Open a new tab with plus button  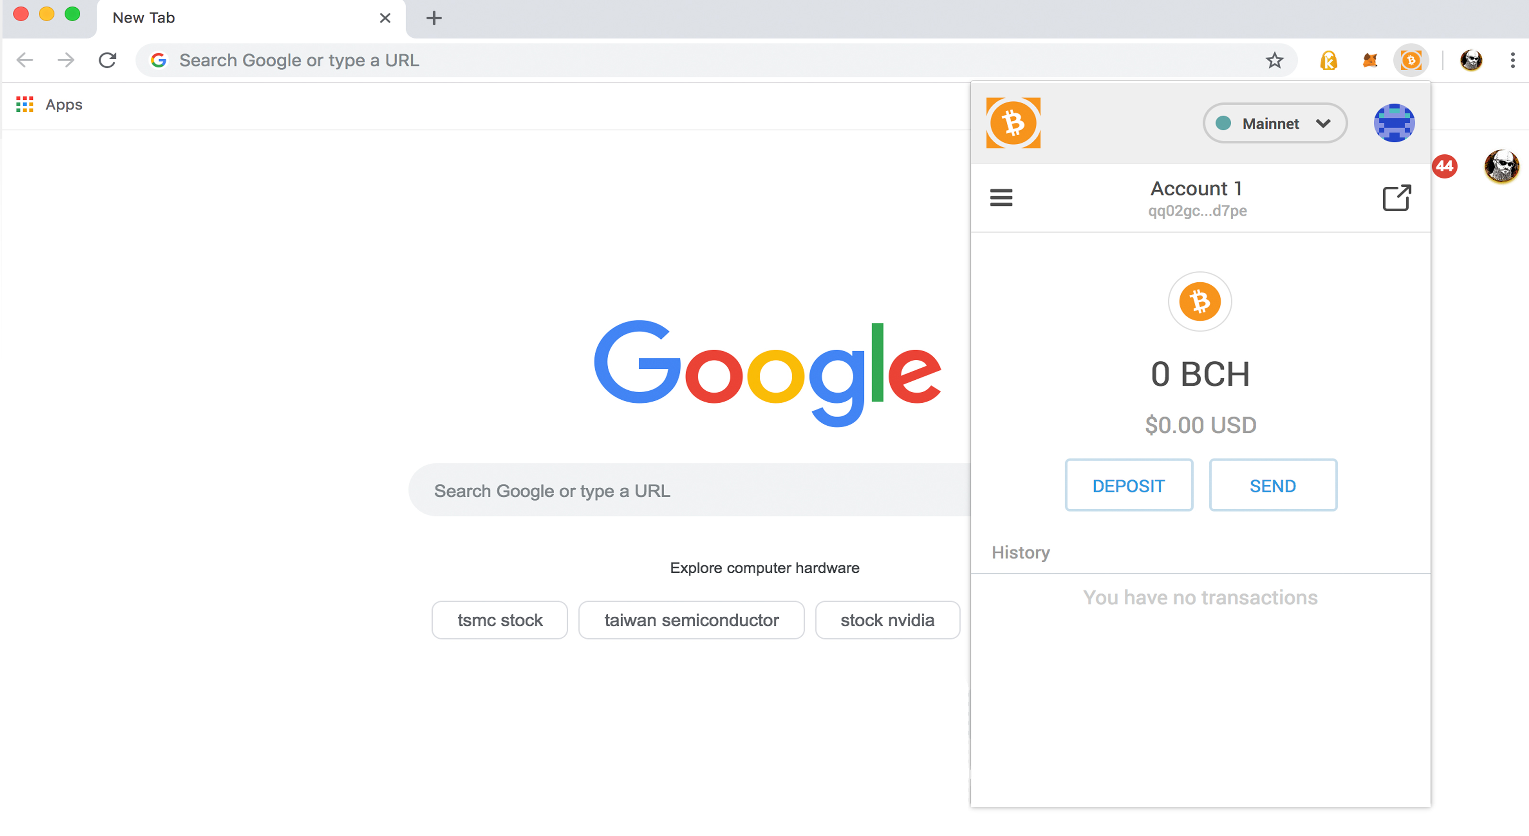click(434, 18)
